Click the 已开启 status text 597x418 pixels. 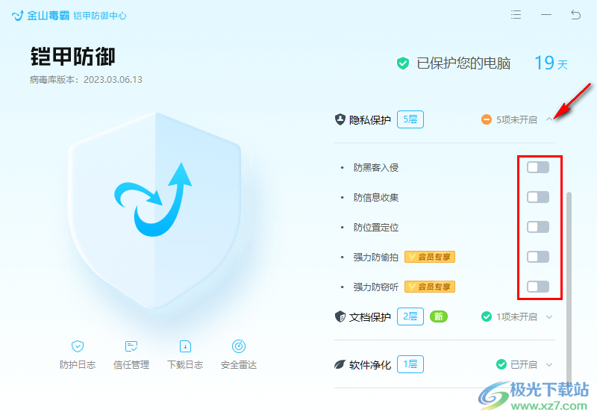[524, 365]
